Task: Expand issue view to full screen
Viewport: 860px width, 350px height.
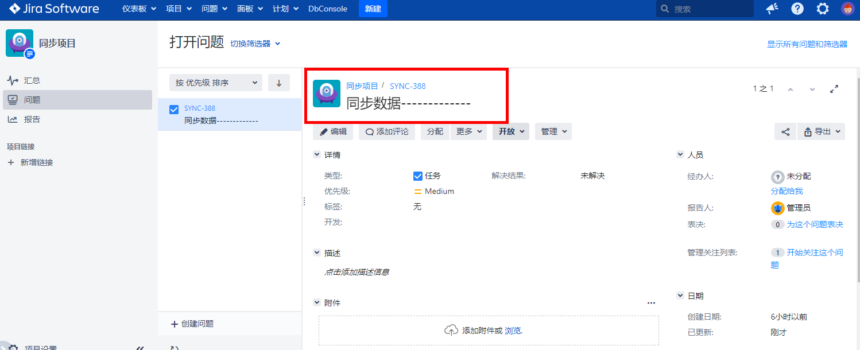Action: [835, 89]
